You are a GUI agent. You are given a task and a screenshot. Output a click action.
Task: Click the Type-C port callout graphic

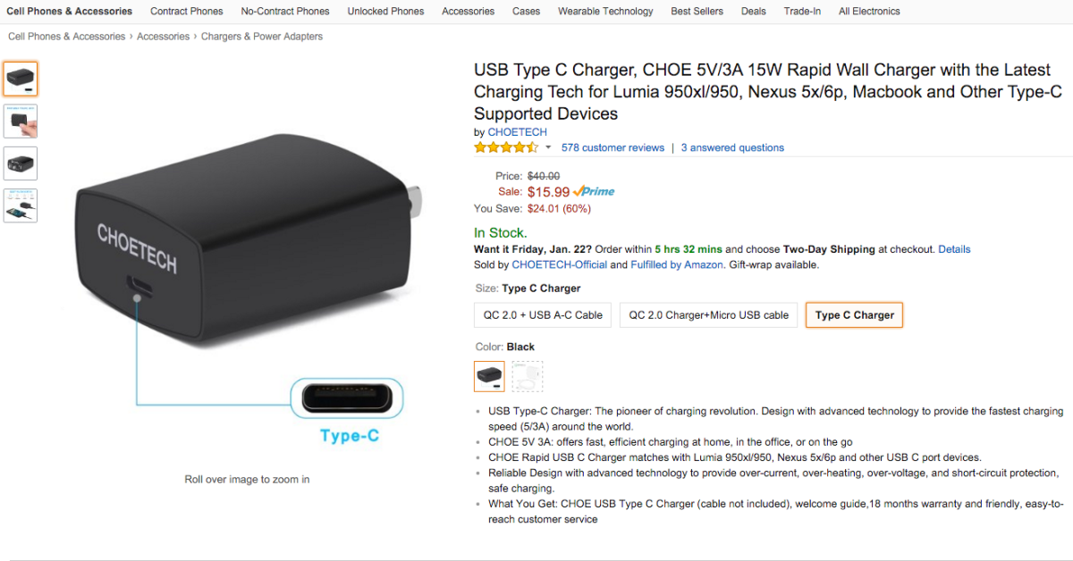coord(348,410)
